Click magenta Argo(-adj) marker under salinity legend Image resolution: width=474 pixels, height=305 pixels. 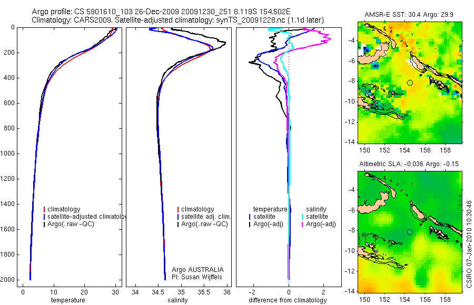302,225
